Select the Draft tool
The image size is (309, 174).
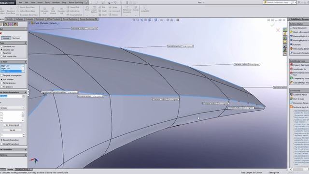tap(103, 11)
